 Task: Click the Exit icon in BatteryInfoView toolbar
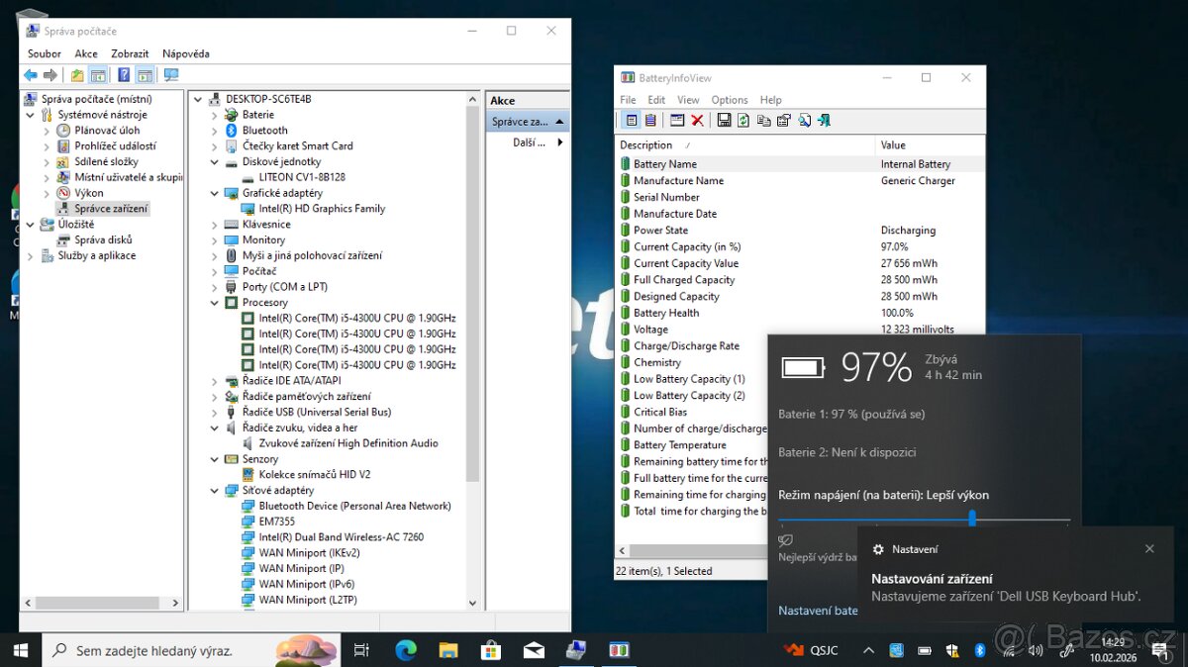(x=824, y=121)
